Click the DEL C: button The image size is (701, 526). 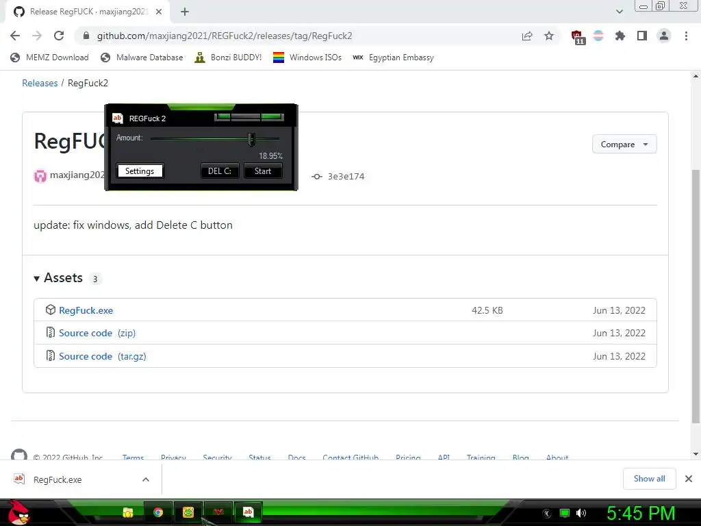tap(220, 171)
